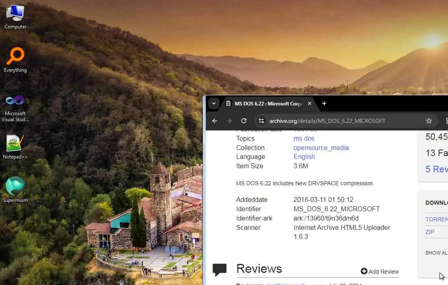Open the opensource_media collection link

[x=321, y=148]
